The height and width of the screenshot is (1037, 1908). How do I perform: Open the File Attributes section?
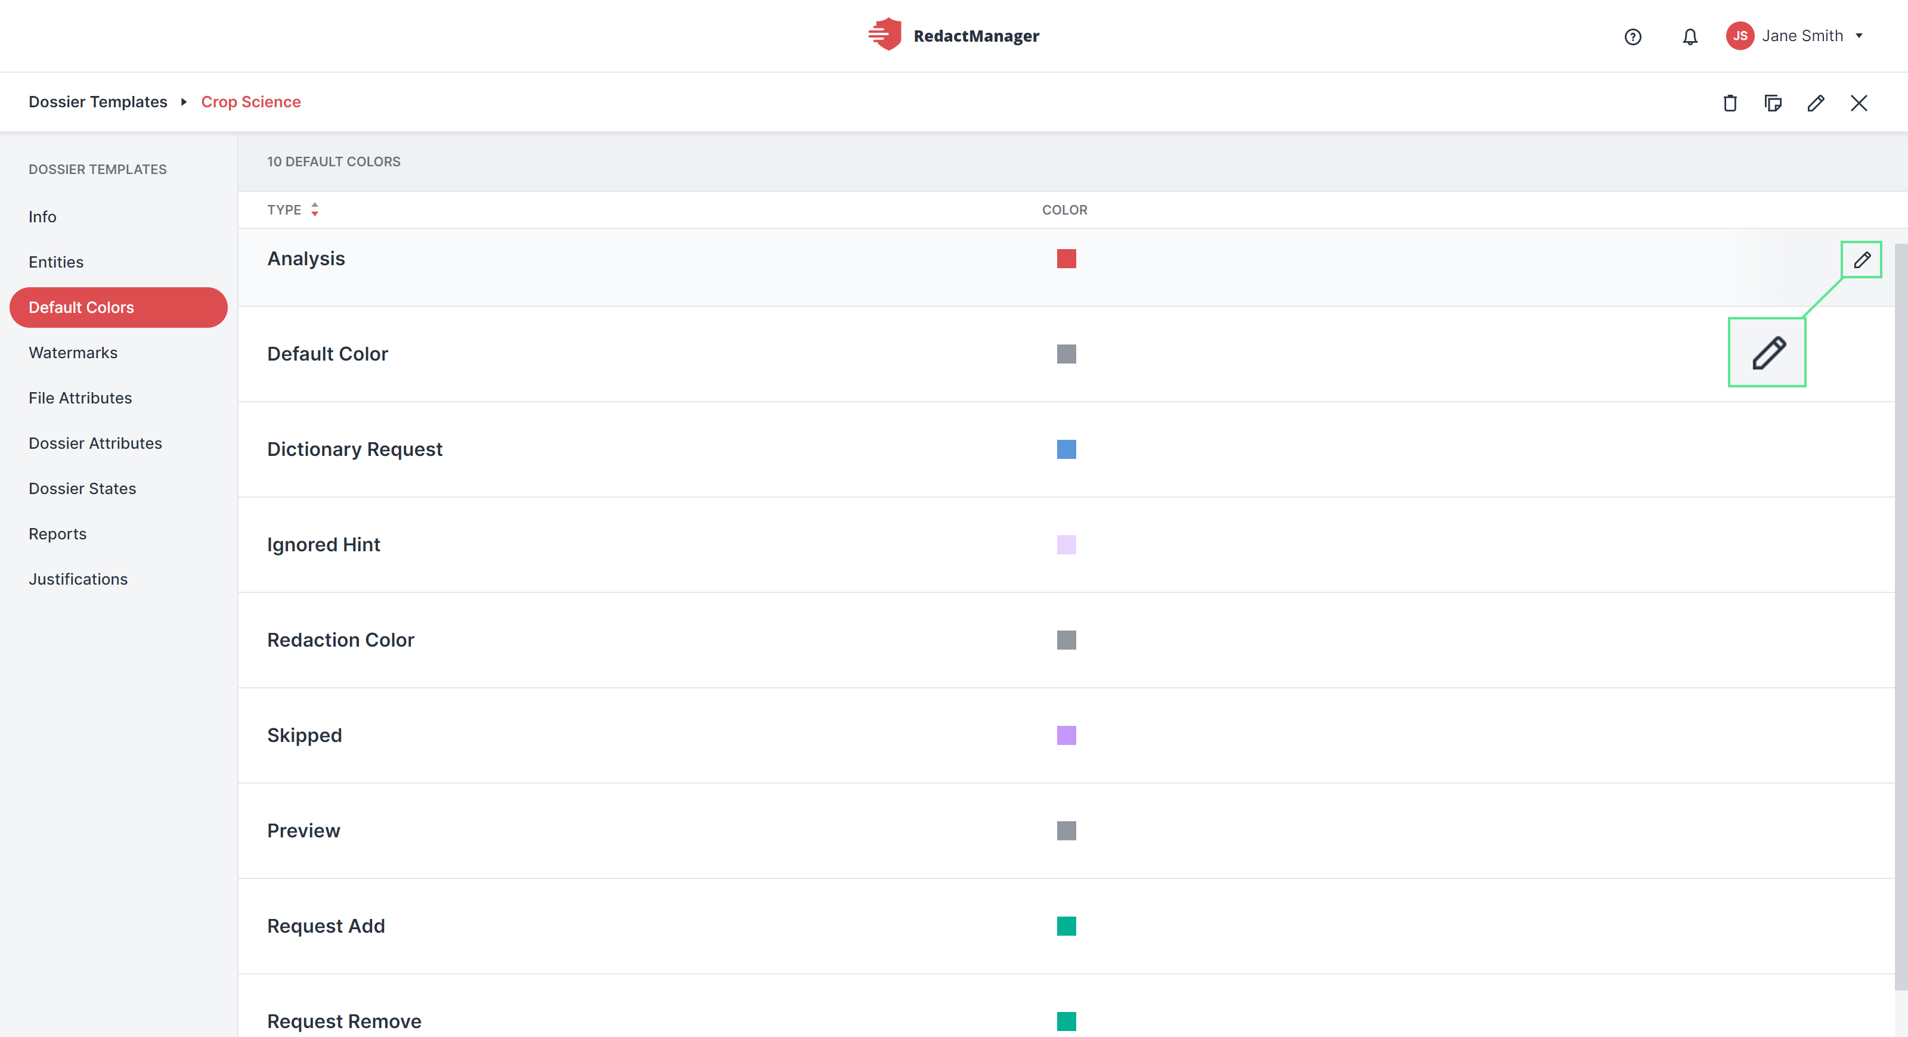tap(80, 398)
